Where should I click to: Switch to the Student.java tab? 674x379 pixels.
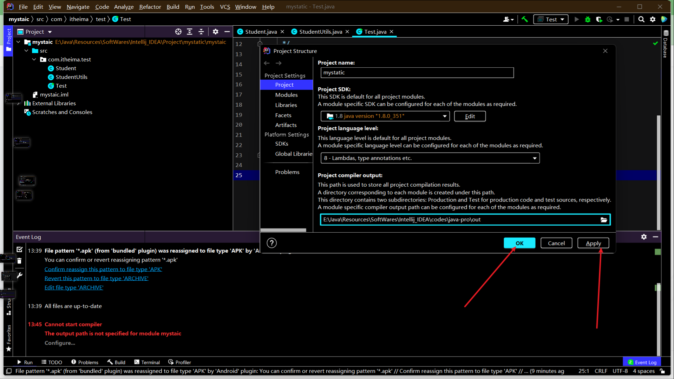[261, 32]
